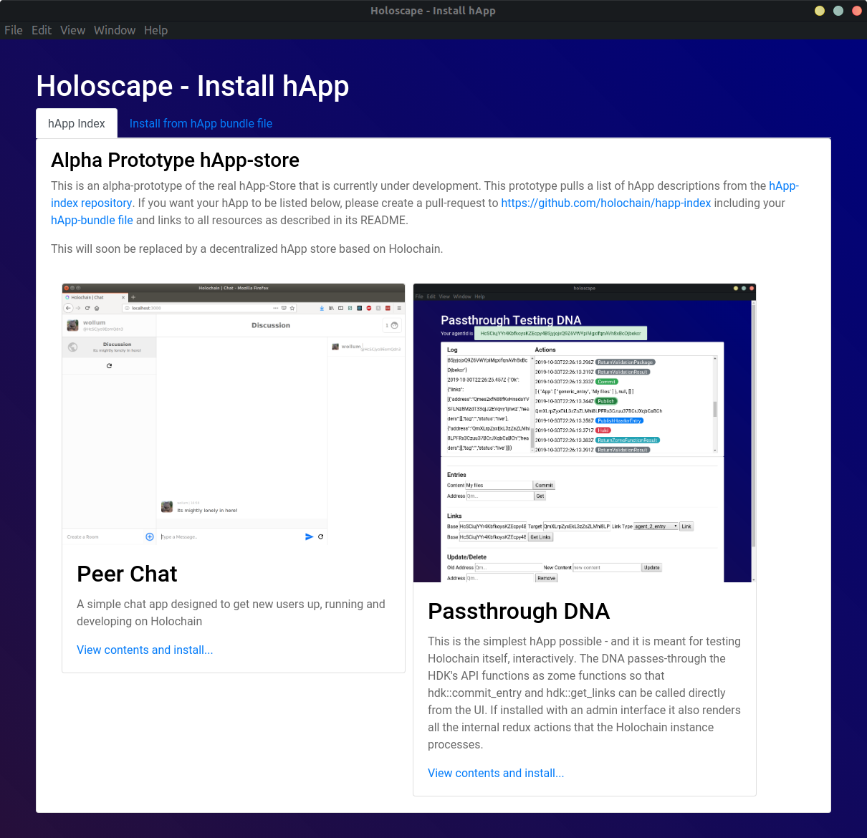This screenshot has width=867, height=838.
Task: Click the Peer Chat card title
Action: pyautogui.click(x=127, y=574)
